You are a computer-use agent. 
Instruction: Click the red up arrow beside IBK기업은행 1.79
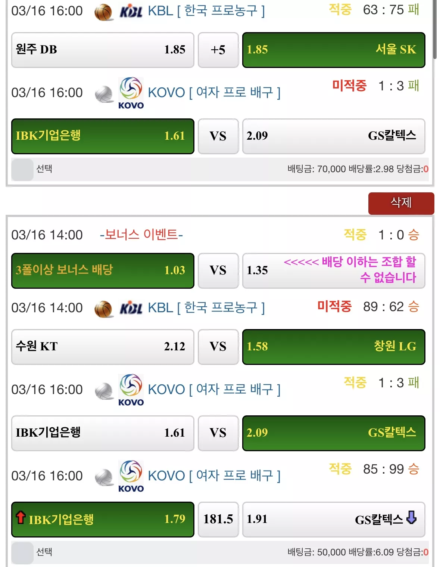[x=21, y=517]
